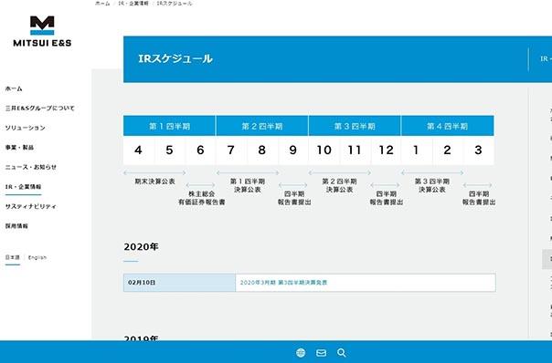
Task: Click 第3四半期 header cell
Action: point(355,126)
